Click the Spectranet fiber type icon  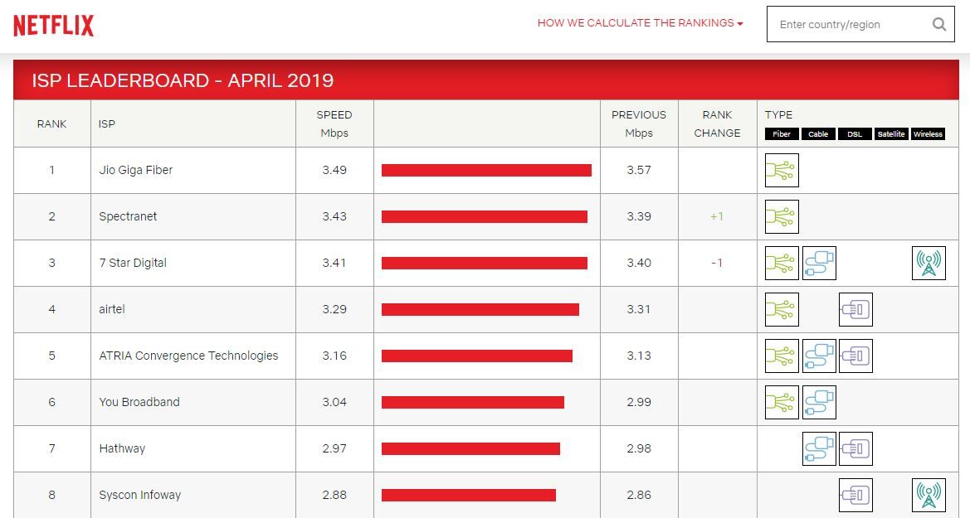tap(782, 216)
